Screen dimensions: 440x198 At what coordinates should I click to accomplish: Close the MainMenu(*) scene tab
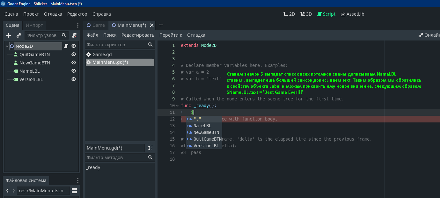tap(152, 25)
